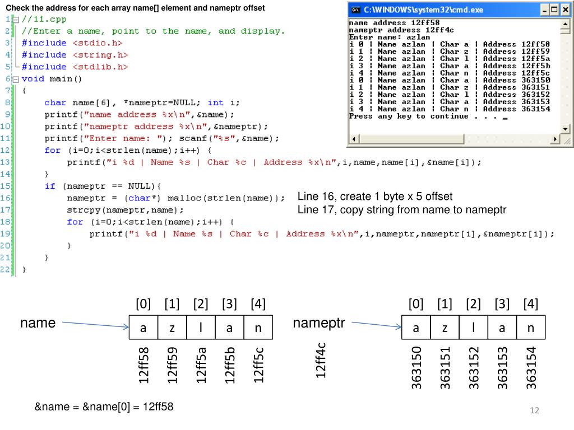This screenshot has width=574, height=430.
Task: Click console line 'Enter name: azlan'
Action: coord(390,38)
